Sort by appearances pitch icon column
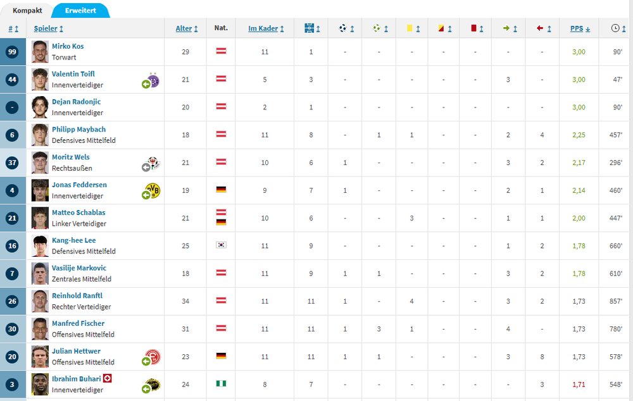 [x=311, y=28]
